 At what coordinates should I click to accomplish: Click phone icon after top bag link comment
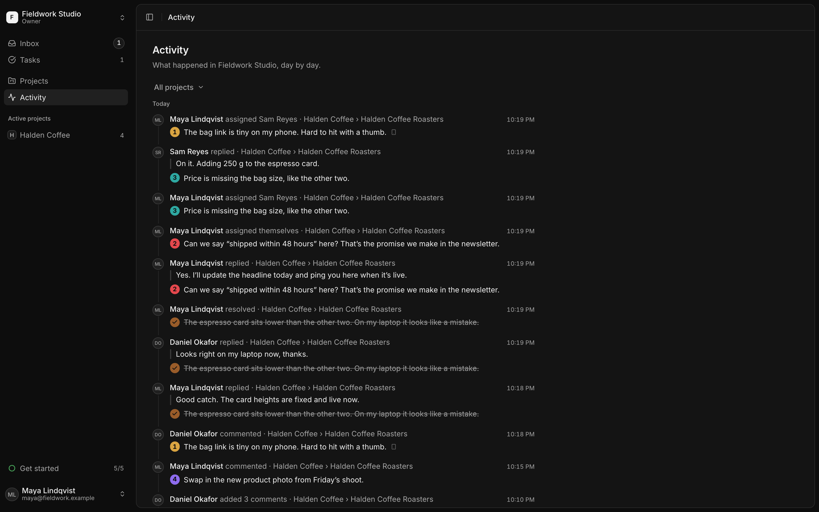[394, 132]
